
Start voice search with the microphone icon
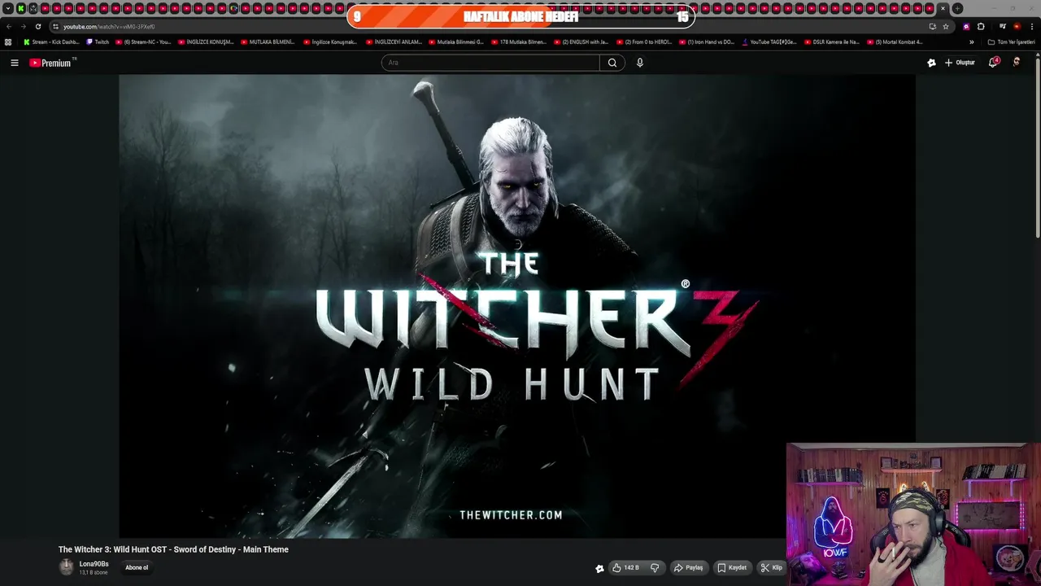coord(640,63)
